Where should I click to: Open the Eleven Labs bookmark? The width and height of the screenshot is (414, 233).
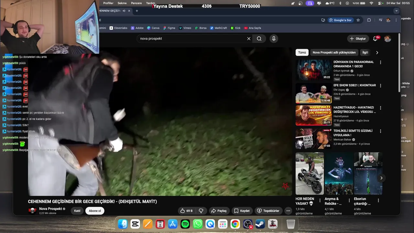(x=118, y=28)
